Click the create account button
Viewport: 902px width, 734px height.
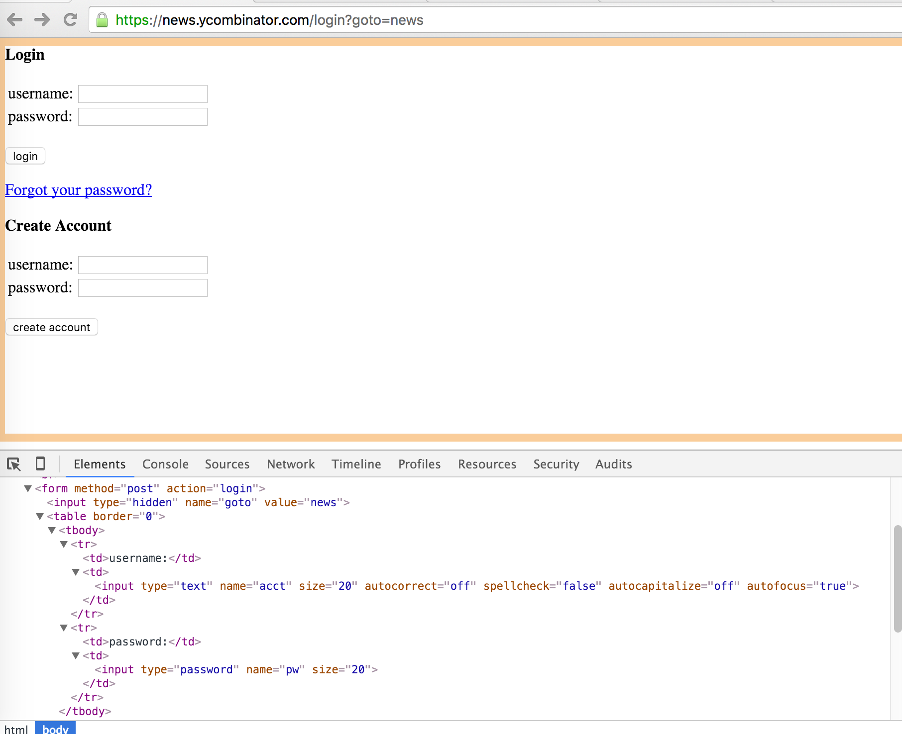click(x=51, y=327)
